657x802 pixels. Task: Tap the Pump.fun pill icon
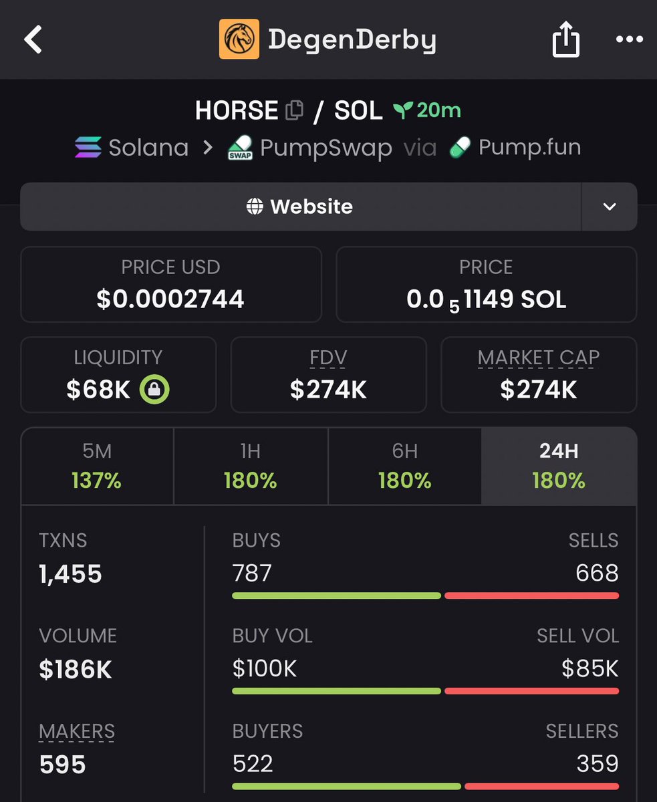click(x=460, y=147)
